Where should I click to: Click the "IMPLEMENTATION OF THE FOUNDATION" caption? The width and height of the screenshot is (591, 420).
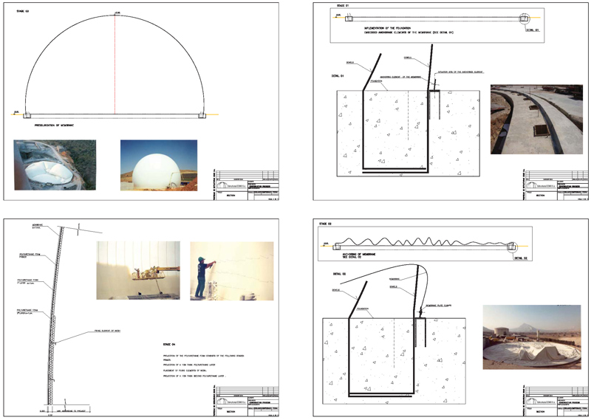coord(387,28)
